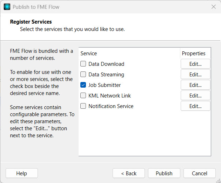Uncheck the Job Submitter checkbox
Viewport: 221px width, 183px height.
coord(83,85)
